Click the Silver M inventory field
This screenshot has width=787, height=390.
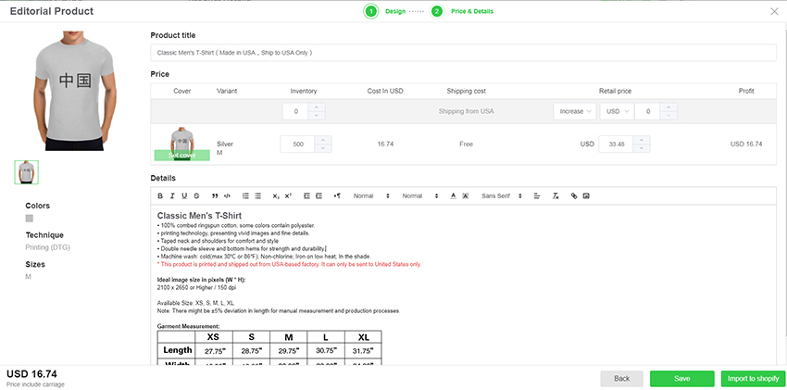click(297, 145)
